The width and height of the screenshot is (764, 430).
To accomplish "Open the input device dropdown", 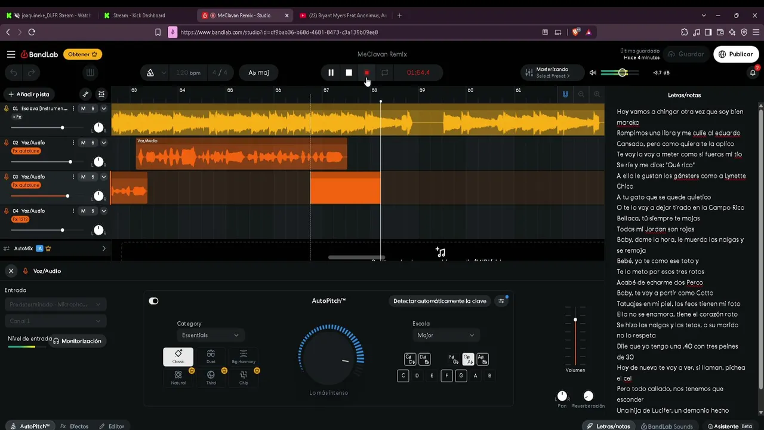I will tap(56, 305).
